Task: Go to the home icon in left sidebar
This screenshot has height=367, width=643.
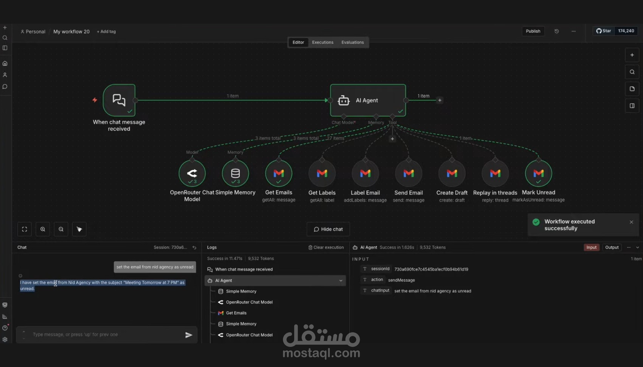Action: click(5, 63)
